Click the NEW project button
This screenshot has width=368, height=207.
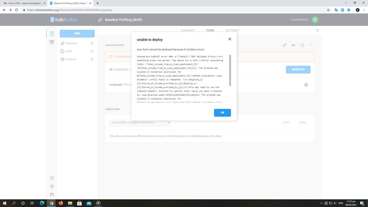77,33
